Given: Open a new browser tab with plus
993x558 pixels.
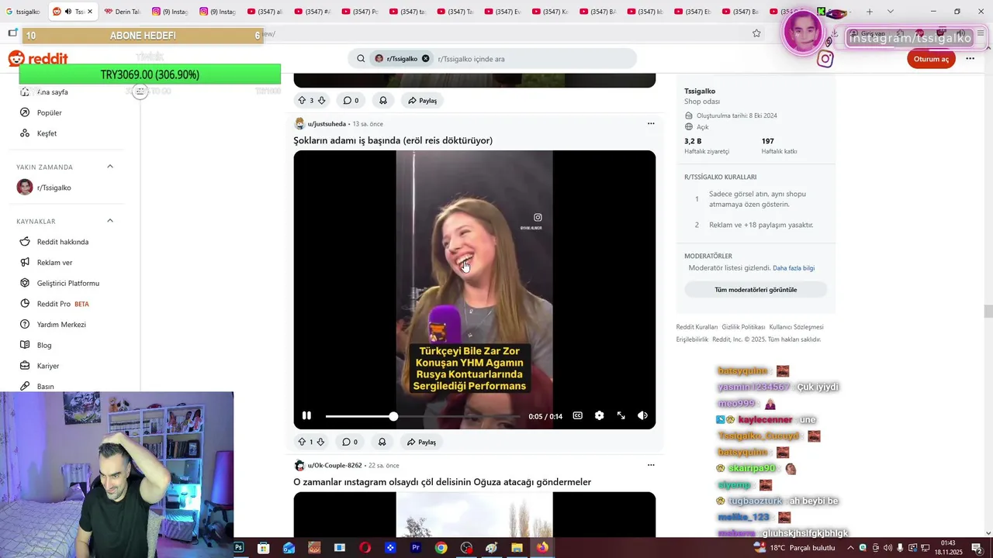Looking at the screenshot, I should pyautogui.click(x=869, y=12).
